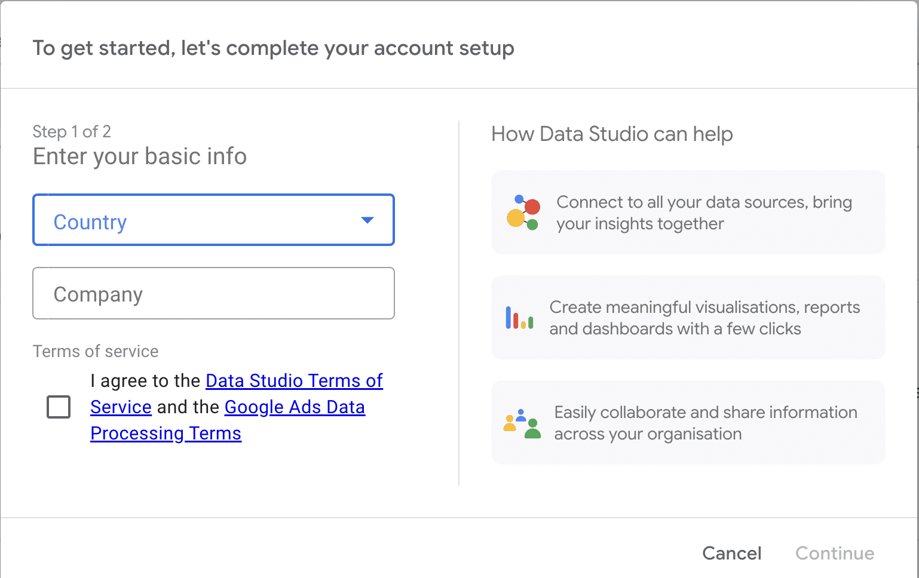
Task: Click the Cancel button
Action: 732,553
